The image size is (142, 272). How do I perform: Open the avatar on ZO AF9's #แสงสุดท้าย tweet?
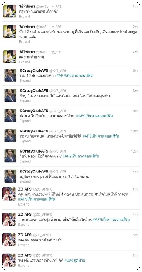pos(9,260)
